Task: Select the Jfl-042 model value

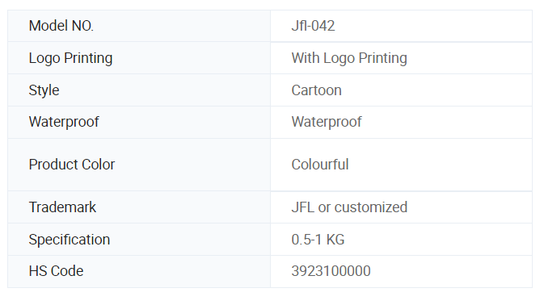Action: tap(313, 26)
